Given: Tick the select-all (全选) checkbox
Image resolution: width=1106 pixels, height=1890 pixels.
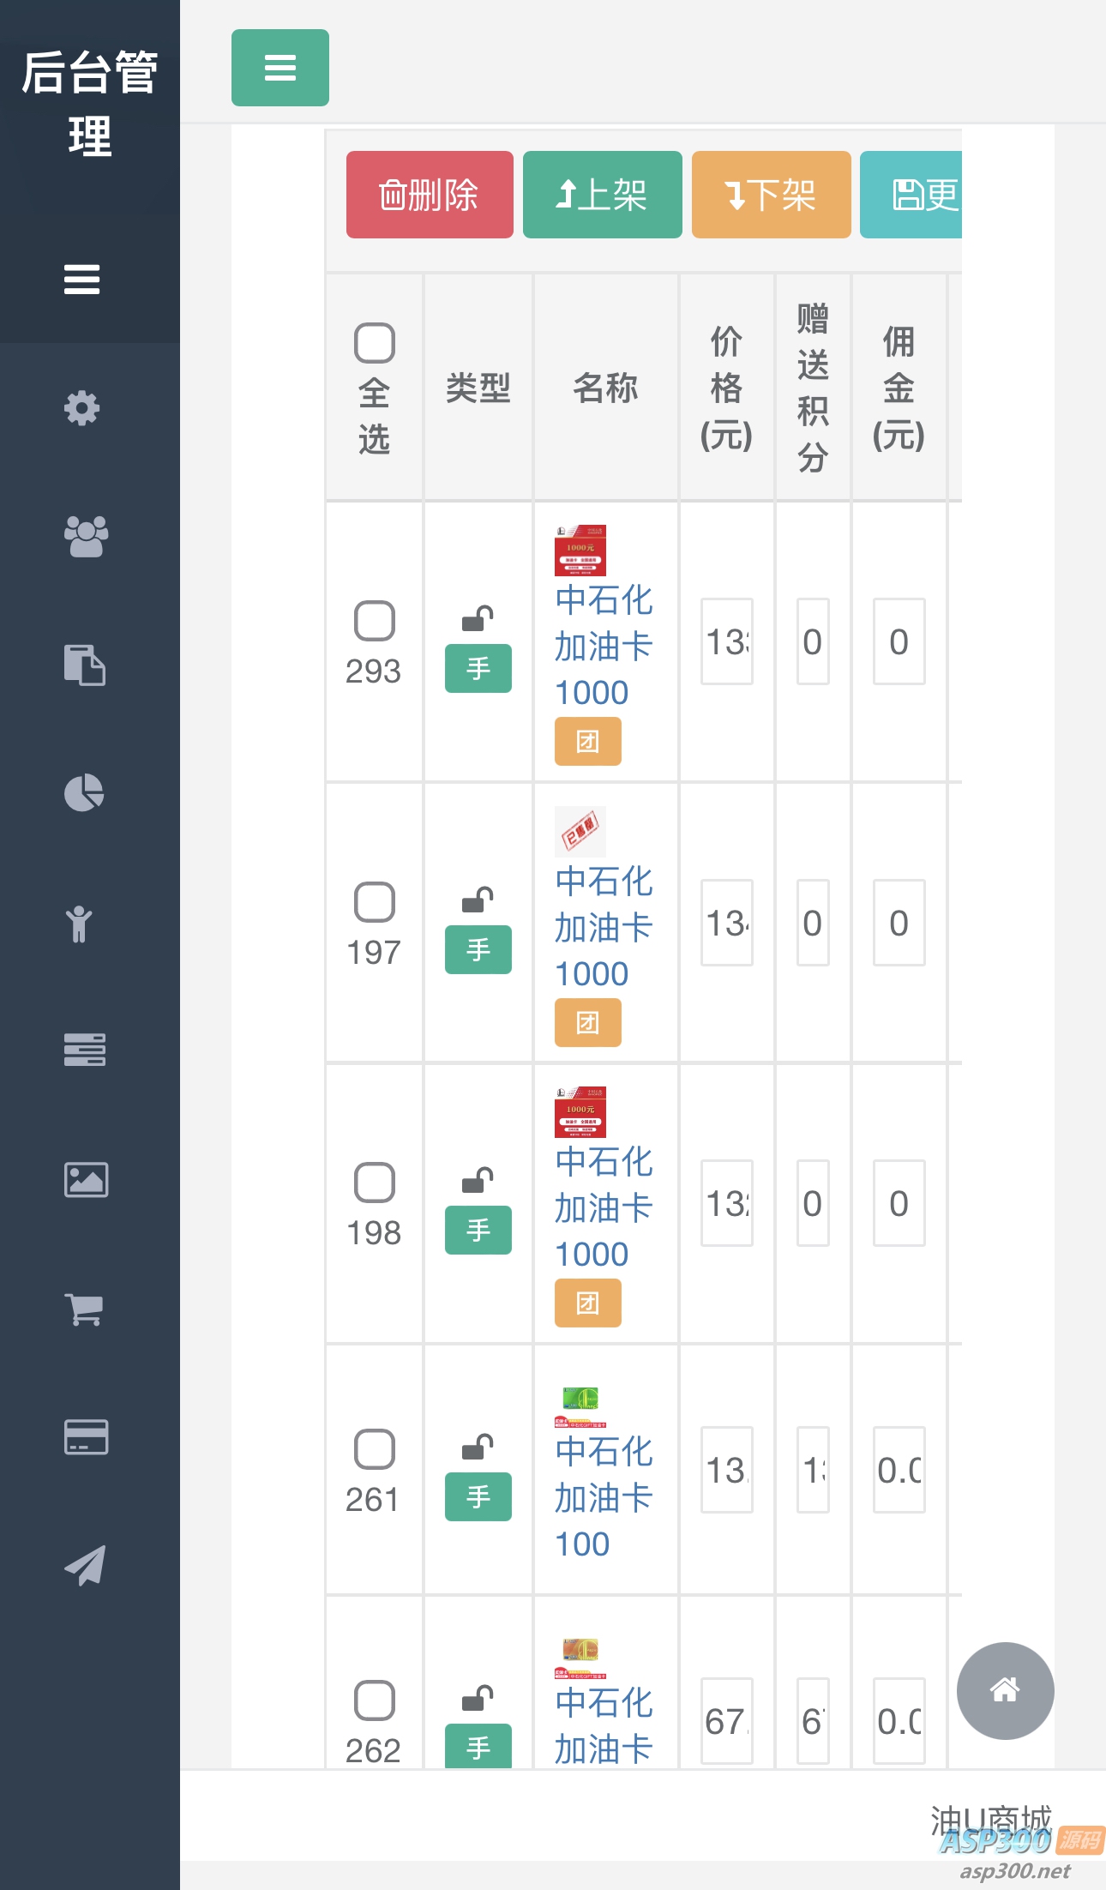Looking at the screenshot, I should (x=375, y=343).
